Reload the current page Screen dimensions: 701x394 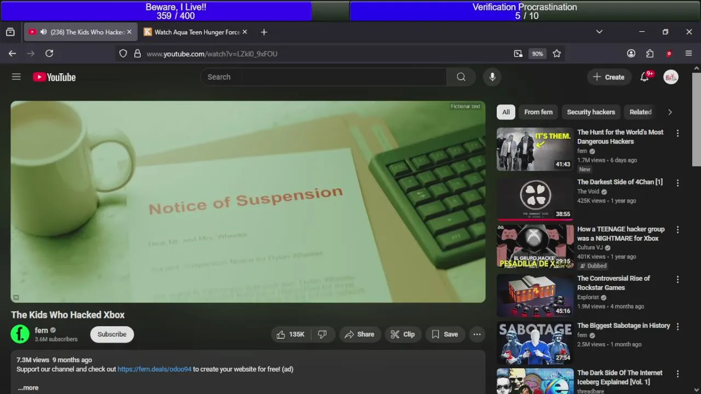coord(49,54)
